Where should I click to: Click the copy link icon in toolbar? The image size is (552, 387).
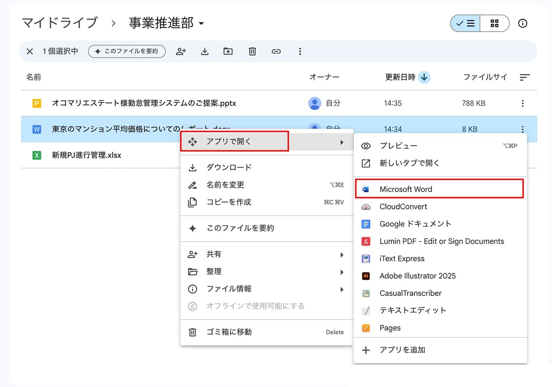[x=276, y=51]
